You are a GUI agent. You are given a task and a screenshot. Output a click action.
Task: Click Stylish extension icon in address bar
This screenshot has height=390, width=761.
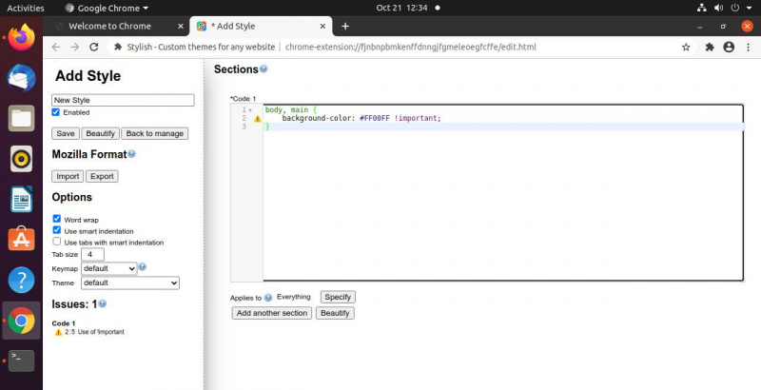point(118,47)
